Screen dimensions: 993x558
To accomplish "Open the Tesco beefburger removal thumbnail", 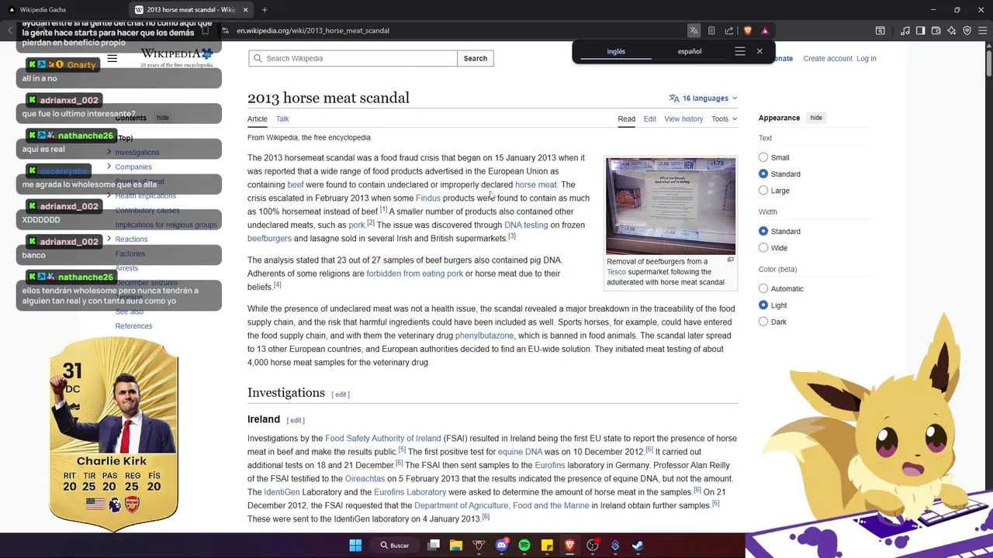I will (x=671, y=206).
